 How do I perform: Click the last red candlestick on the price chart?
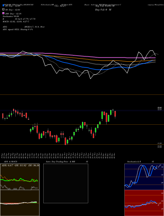coord(115,114)
